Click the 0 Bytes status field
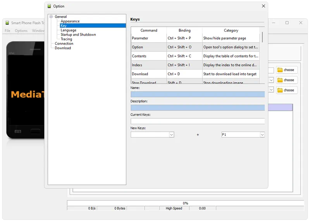 click(x=112, y=208)
